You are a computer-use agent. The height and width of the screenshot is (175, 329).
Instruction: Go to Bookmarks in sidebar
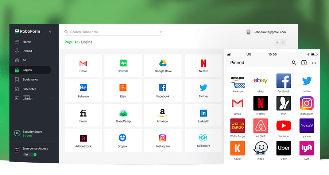[30, 79]
